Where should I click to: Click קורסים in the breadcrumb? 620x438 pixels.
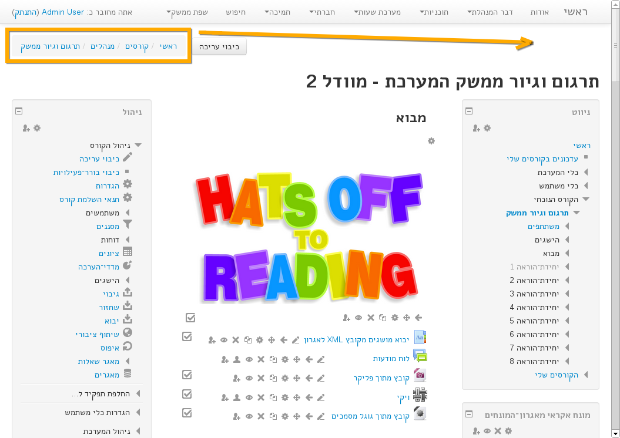pyautogui.click(x=137, y=46)
